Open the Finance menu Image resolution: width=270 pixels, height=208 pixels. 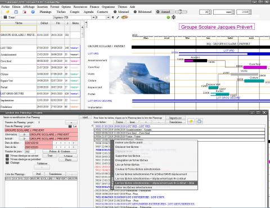click(x=94, y=7)
